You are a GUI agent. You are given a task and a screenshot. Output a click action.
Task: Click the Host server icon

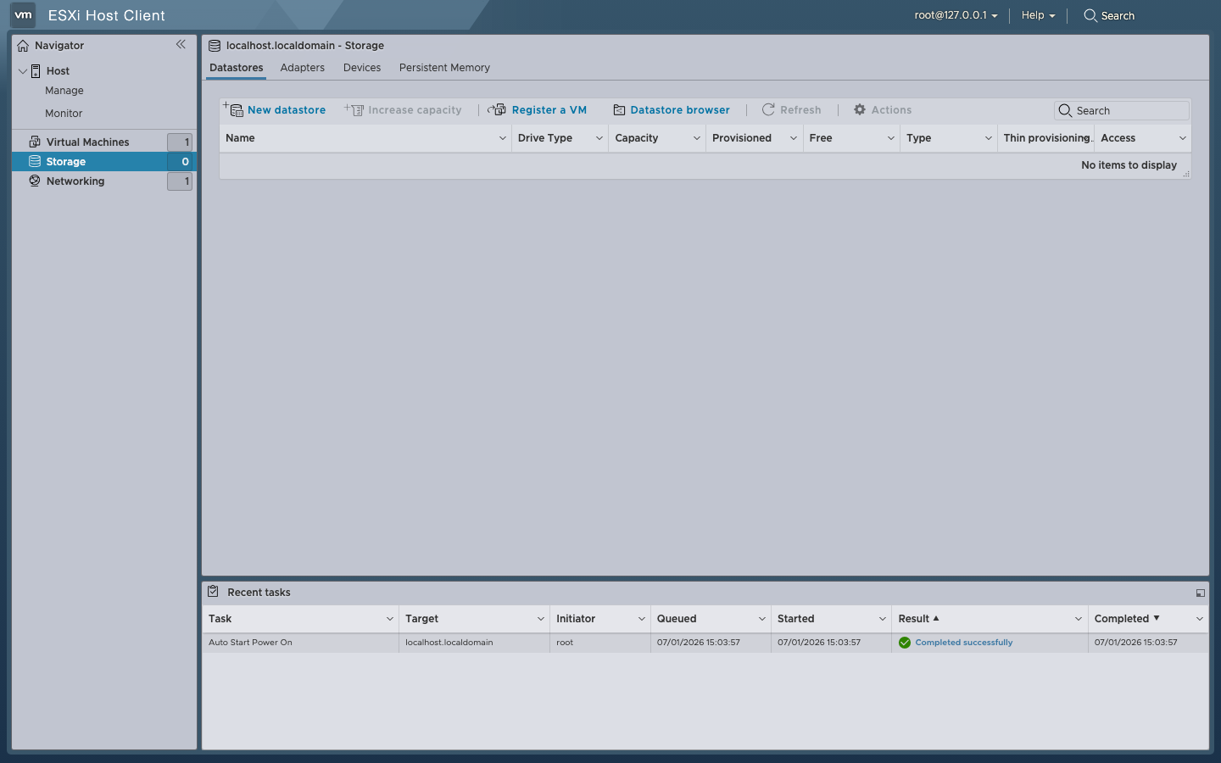point(36,71)
